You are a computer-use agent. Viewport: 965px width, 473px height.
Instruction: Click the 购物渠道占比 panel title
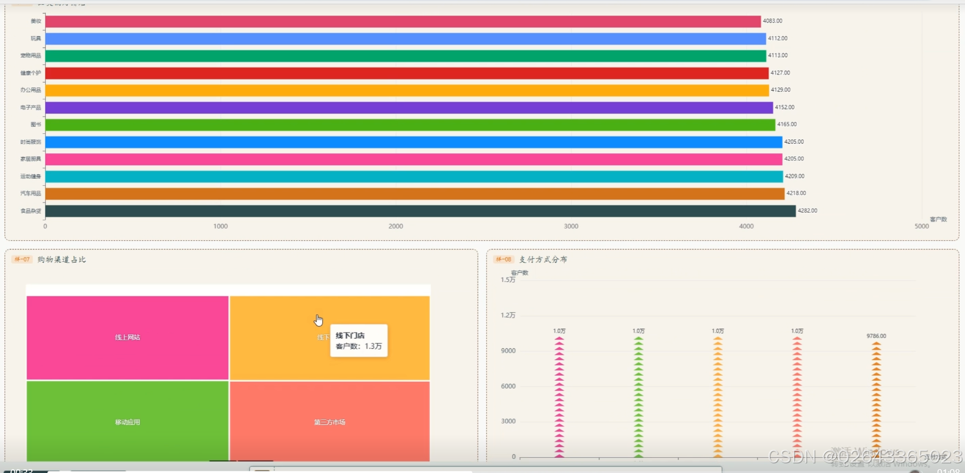point(62,260)
